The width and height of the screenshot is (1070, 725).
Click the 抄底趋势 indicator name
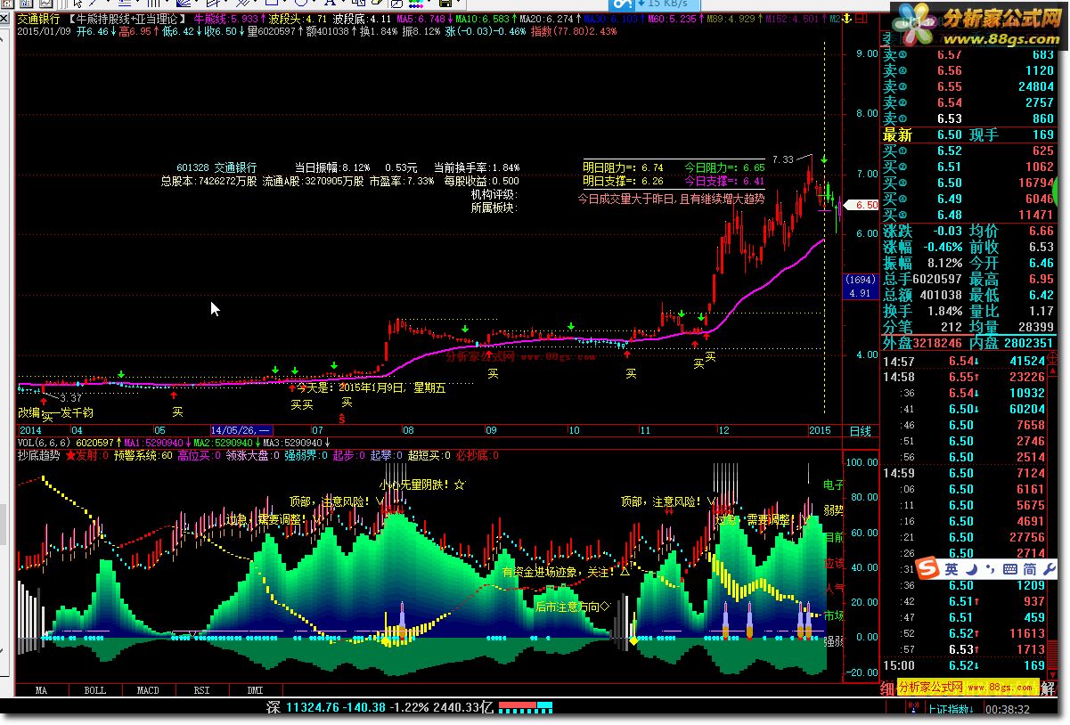click(38, 455)
